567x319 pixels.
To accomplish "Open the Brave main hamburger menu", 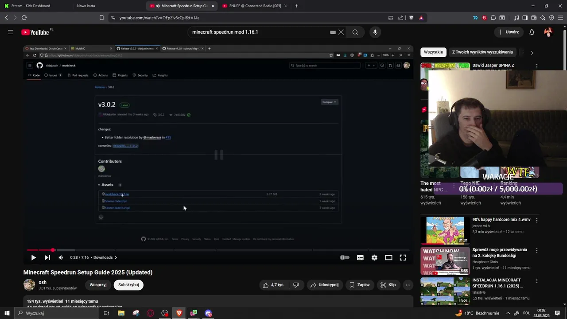I will (561, 18).
